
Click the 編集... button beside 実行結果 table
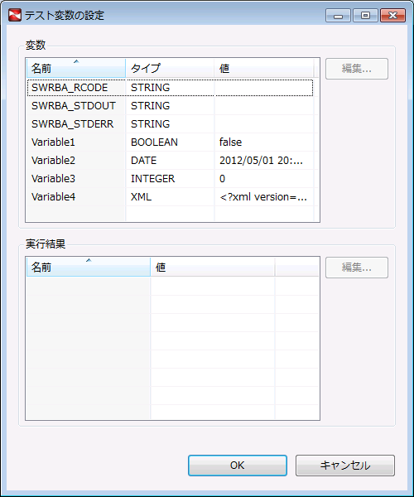point(357,268)
